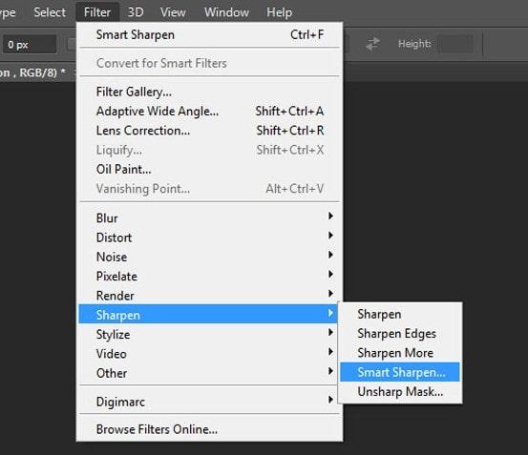Image resolution: width=528 pixels, height=455 pixels.
Task: Open Lens Correction filter
Action: point(209,131)
